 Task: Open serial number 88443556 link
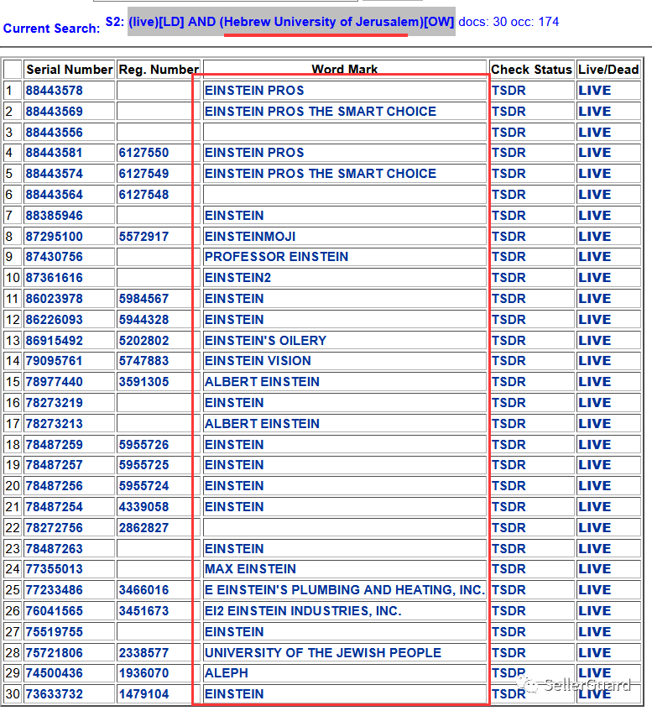pos(54,132)
